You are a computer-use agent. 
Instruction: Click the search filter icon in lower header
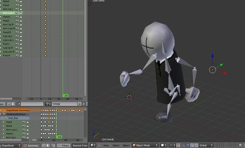[53, 146]
